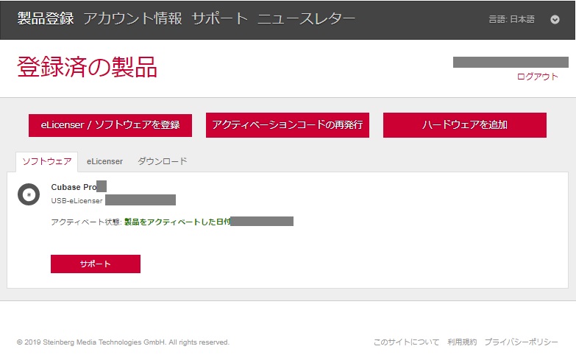Click the 言語: 日本語 language label
576x363 pixels.
[x=511, y=19]
